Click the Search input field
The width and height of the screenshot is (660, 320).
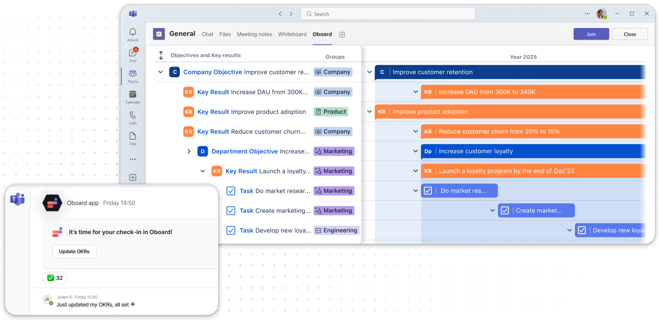coord(388,14)
